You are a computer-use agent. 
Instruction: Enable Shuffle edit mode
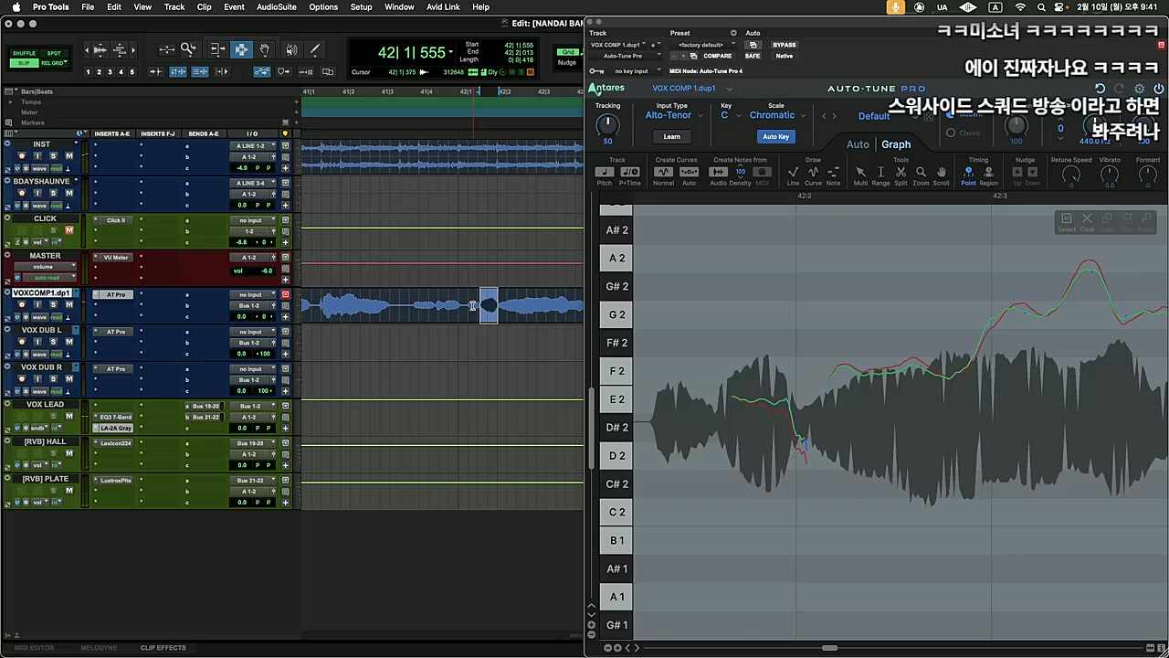click(x=24, y=54)
